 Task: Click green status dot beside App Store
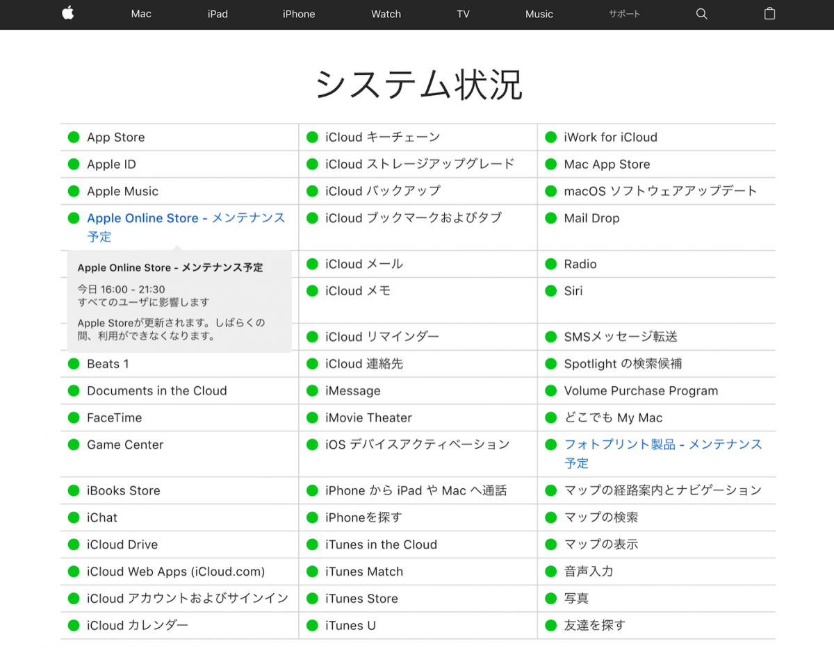74,138
